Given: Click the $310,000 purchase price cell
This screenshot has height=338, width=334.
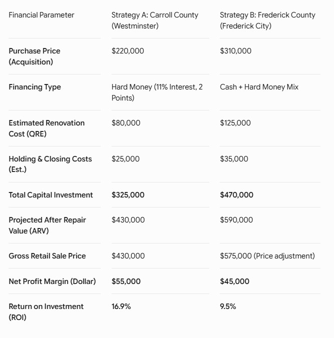Looking at the screenshot, I should pos(235,51).
